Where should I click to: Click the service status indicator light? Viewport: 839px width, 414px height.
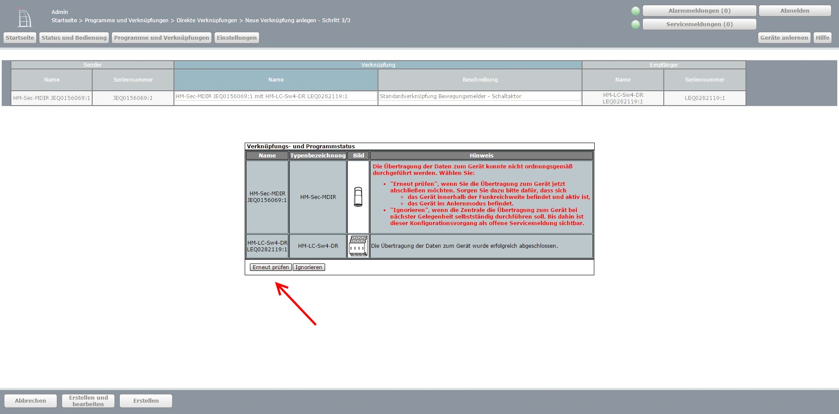click(x=635, y=24)
